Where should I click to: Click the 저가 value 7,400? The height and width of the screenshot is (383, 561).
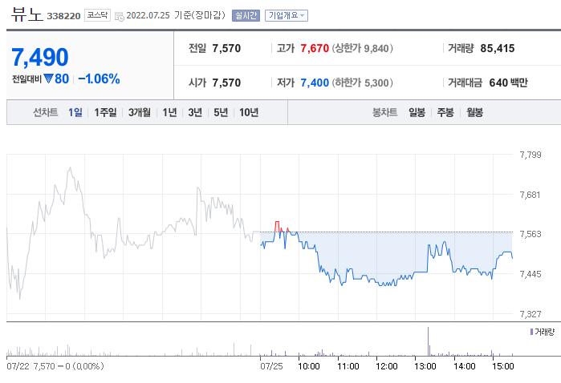click(315, 83)
